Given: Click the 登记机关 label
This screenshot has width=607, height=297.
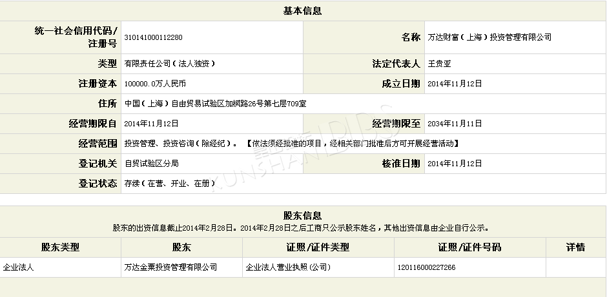Looking at the screenshot, I should click(98, 164).
